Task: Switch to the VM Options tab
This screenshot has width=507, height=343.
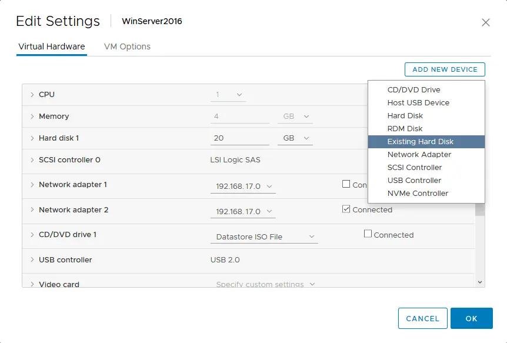Action: click(127, 46)
